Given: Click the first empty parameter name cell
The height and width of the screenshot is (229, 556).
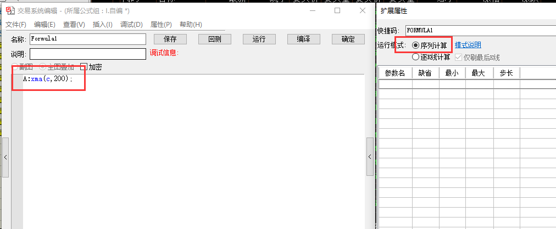Looking at the screenshot, I should [396, 84].
